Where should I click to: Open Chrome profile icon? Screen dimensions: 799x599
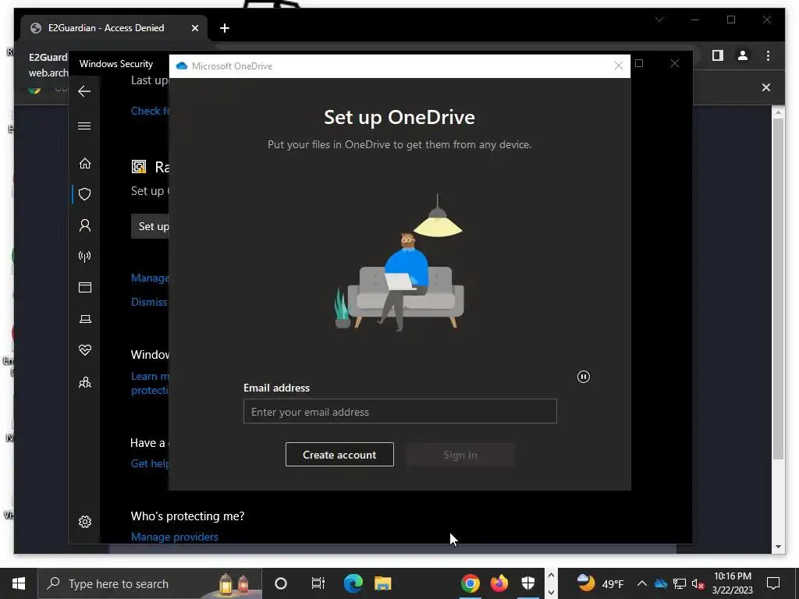pyautogui.click(x=743, y=55)
